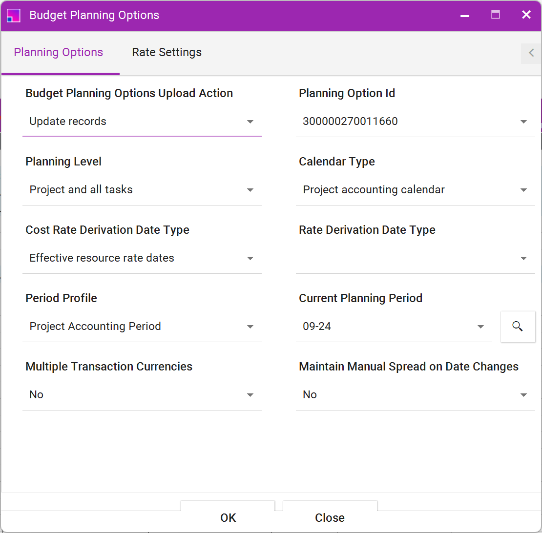Screen dimensions: 542x533
Task: Click the Period Profile field label
Action: (x=61, y=298)
